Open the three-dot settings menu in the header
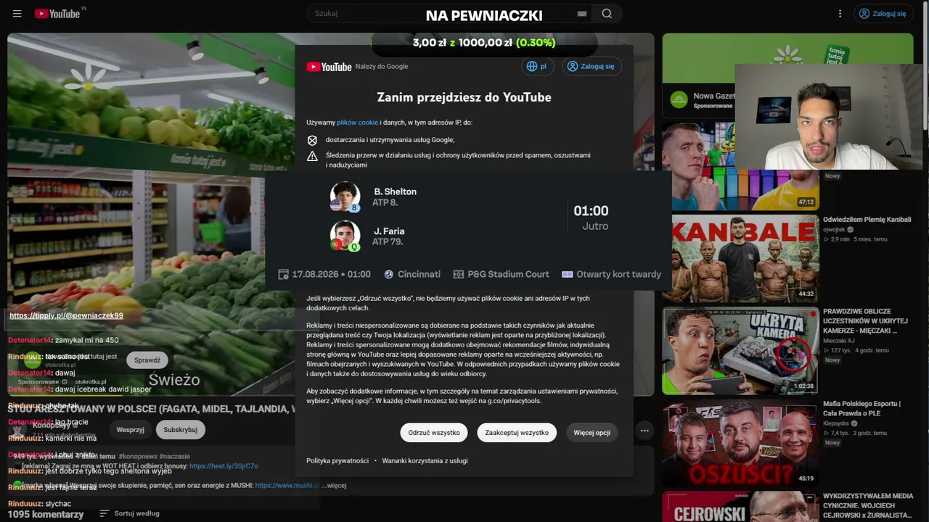 point(840,14)
